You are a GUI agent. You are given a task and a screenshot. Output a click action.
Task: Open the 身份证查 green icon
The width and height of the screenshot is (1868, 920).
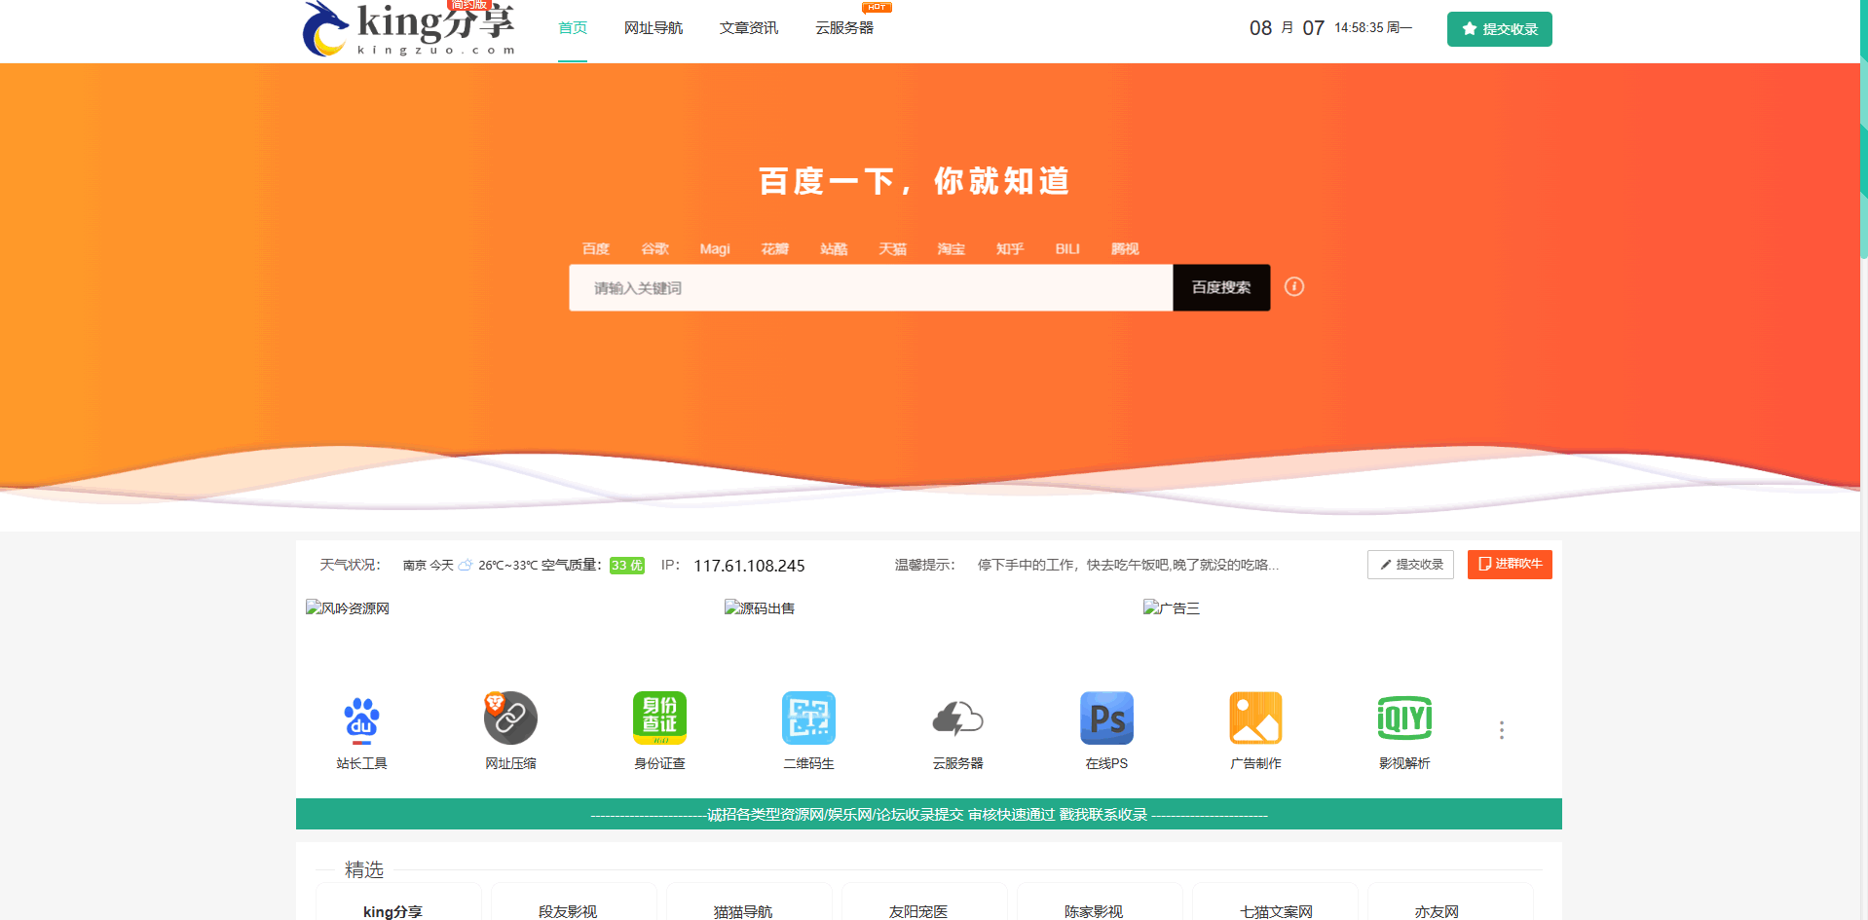coord(659,718)
